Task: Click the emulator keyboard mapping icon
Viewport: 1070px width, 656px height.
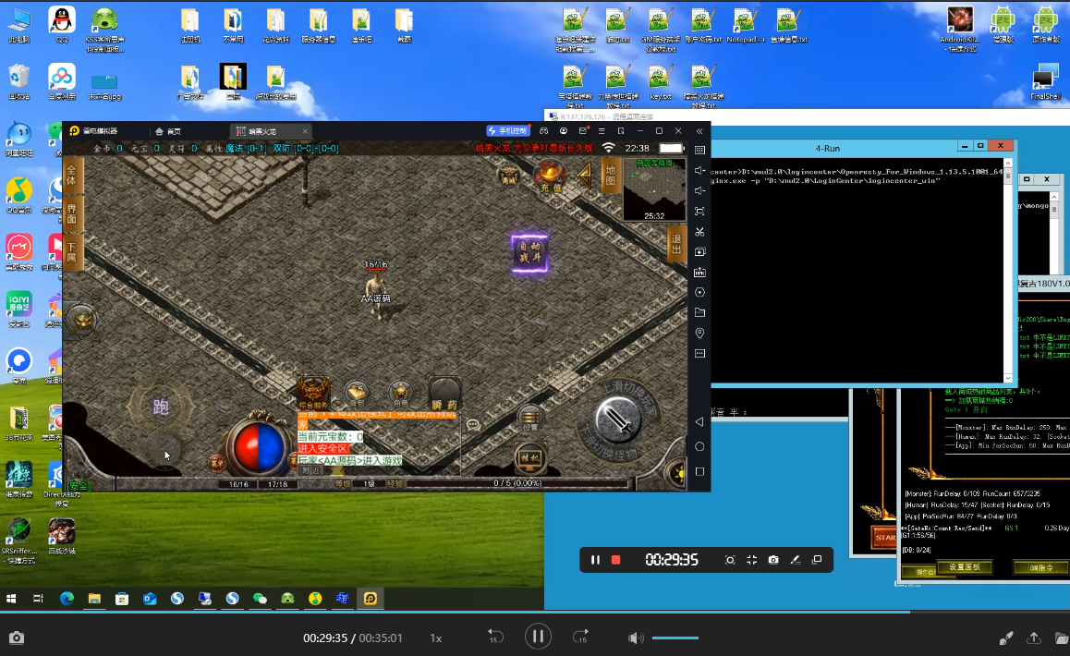Action: pos(699,150)
